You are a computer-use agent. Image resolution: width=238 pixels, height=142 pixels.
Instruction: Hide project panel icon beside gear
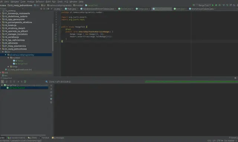click(51, 9)
